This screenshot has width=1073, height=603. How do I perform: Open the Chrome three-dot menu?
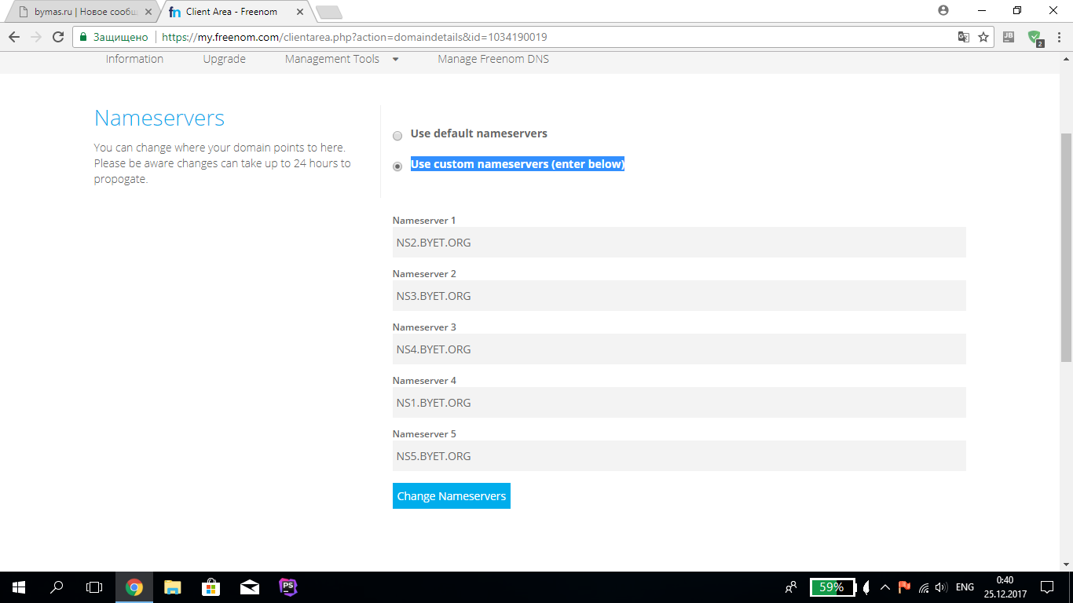click(1059, 37)
